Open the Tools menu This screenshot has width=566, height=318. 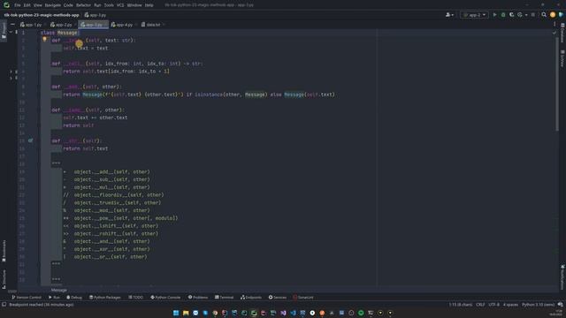click(109, 5)
